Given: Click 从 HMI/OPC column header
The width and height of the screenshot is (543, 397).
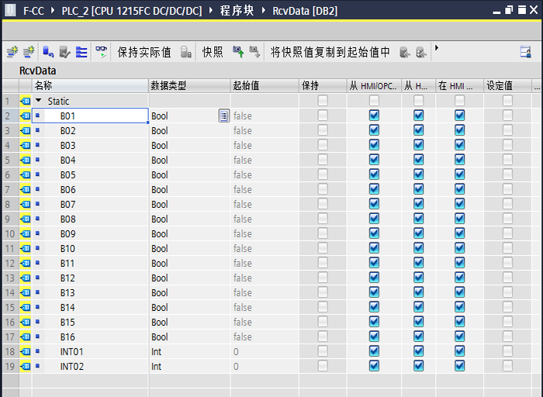Looking at the screenshot, I should (374, 85).
